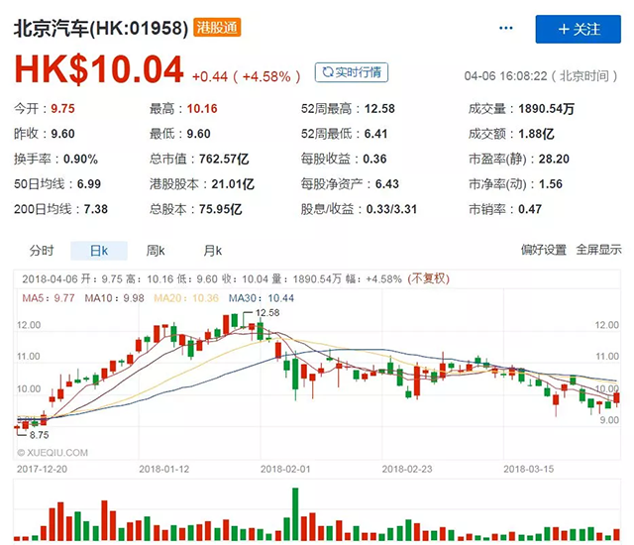The image size is (634, 545).
Task: Click the 成交量 1890.54万 value
Action: [546, 109]
